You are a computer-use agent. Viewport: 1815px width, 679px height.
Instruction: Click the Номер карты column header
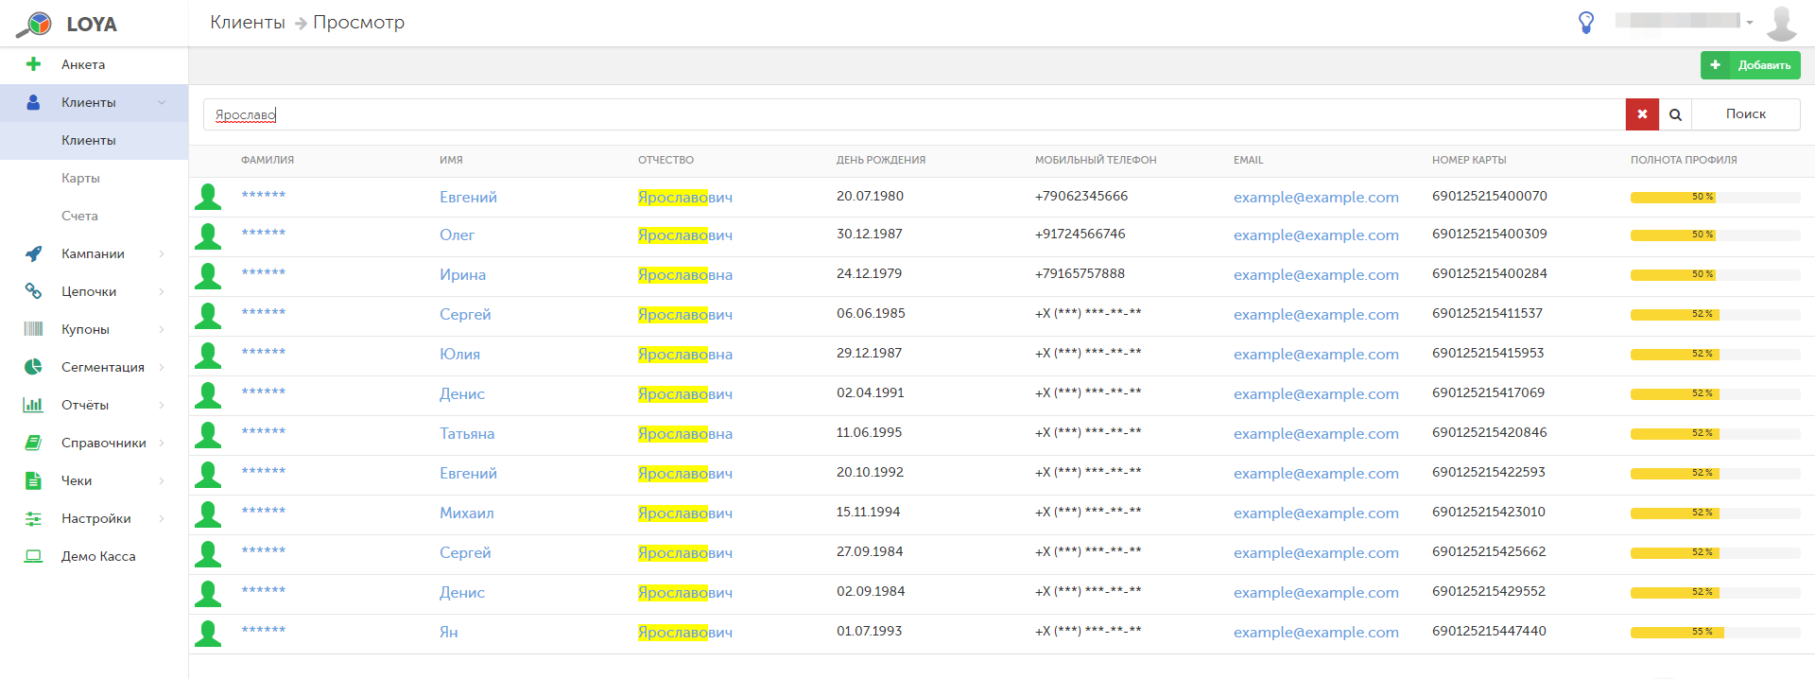click(1469, 160)
